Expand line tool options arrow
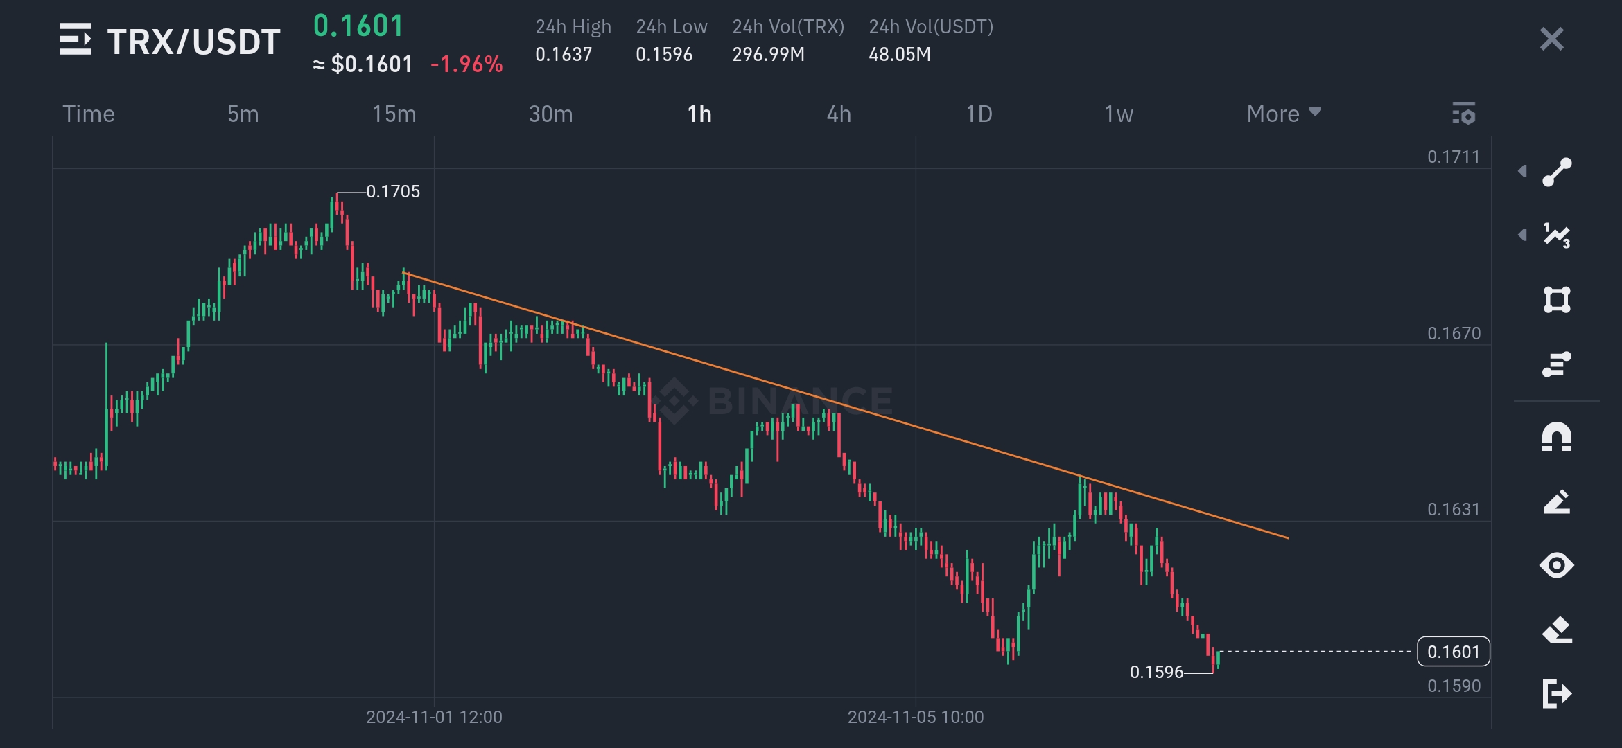1622x748 pixels. (1522, 171)
